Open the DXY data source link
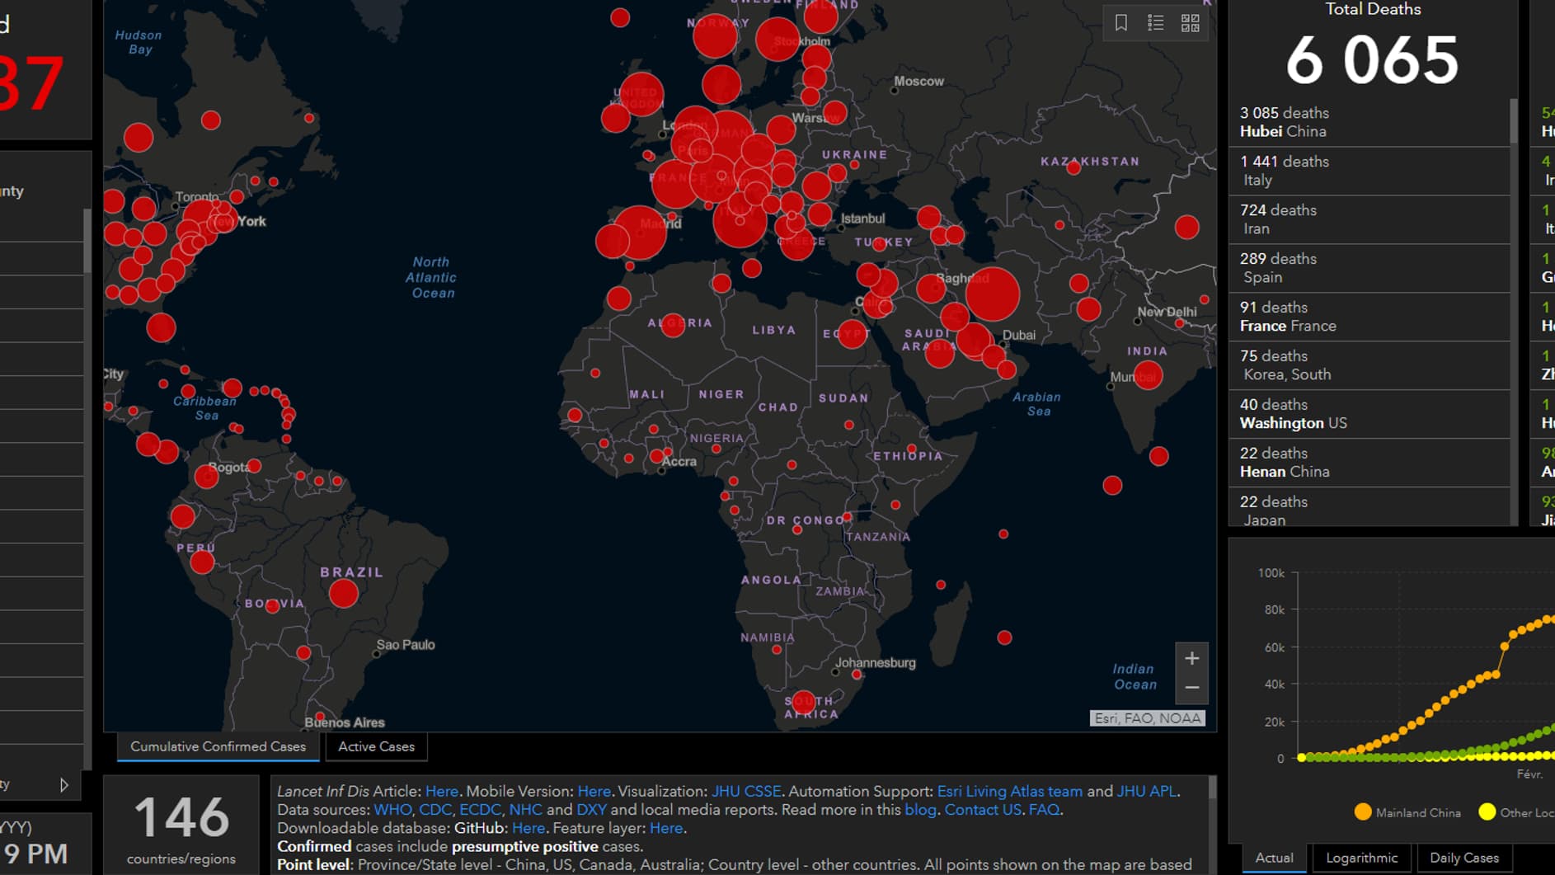Image resolution: width=1555 pixels, height=875 pixels. (x=591, y=810)
